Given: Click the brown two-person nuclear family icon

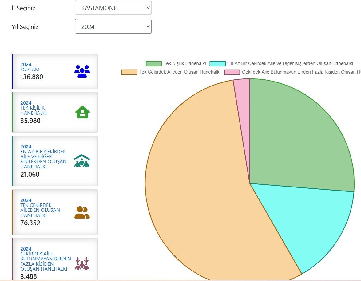Looking at the screenshot, I should tap(82, 212).
